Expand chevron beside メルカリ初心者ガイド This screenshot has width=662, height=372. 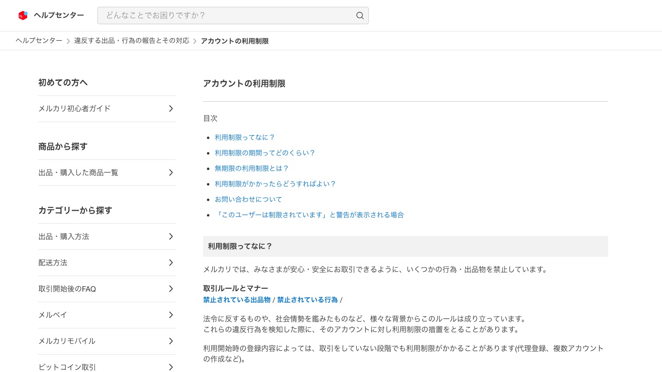click(x=171, y=108)
